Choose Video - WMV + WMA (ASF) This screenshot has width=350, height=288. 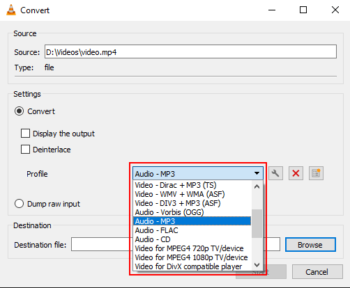pos(192,194)
